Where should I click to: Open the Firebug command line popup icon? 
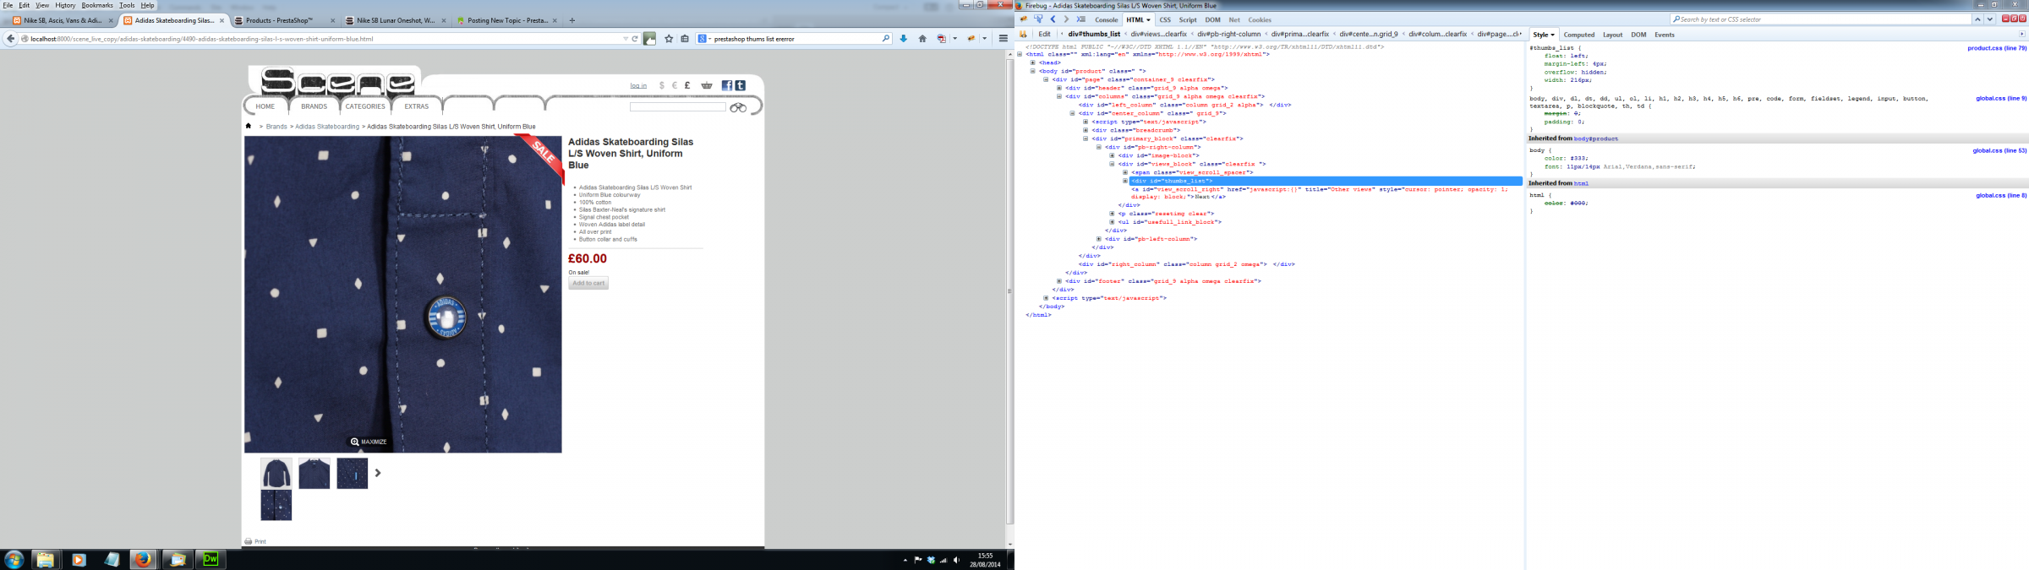1080,19
